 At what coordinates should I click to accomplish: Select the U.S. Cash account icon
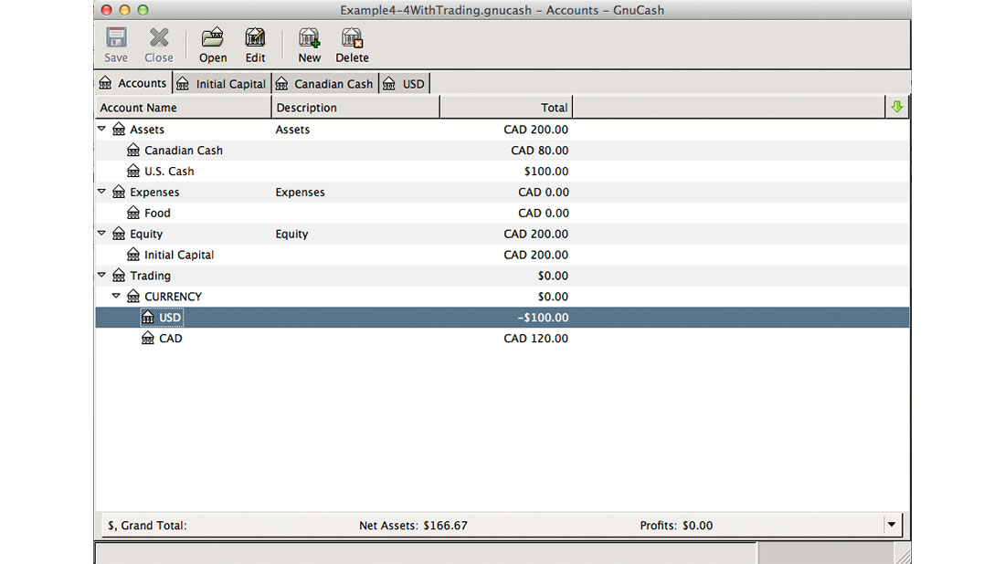coord(133,172)
